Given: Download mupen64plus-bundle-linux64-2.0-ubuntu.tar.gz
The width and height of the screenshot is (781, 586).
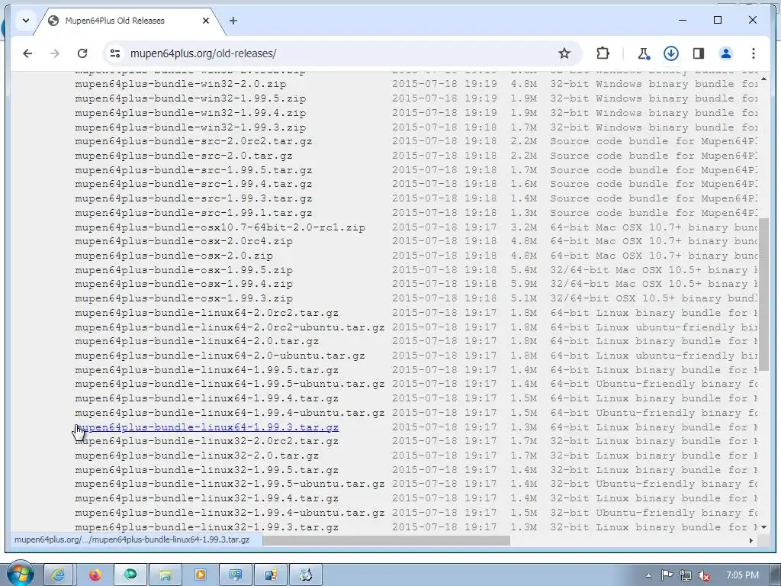Looking at the screenshot, I should 220,356.
